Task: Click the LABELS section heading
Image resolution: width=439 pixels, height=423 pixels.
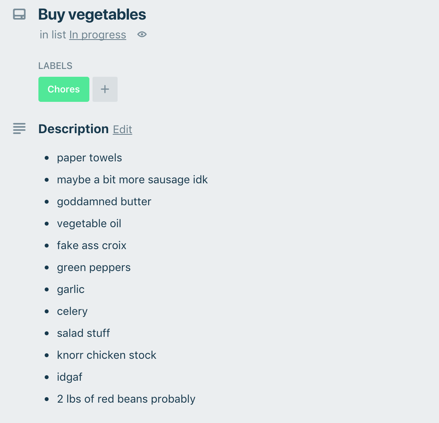Action: tap(55, 66)
